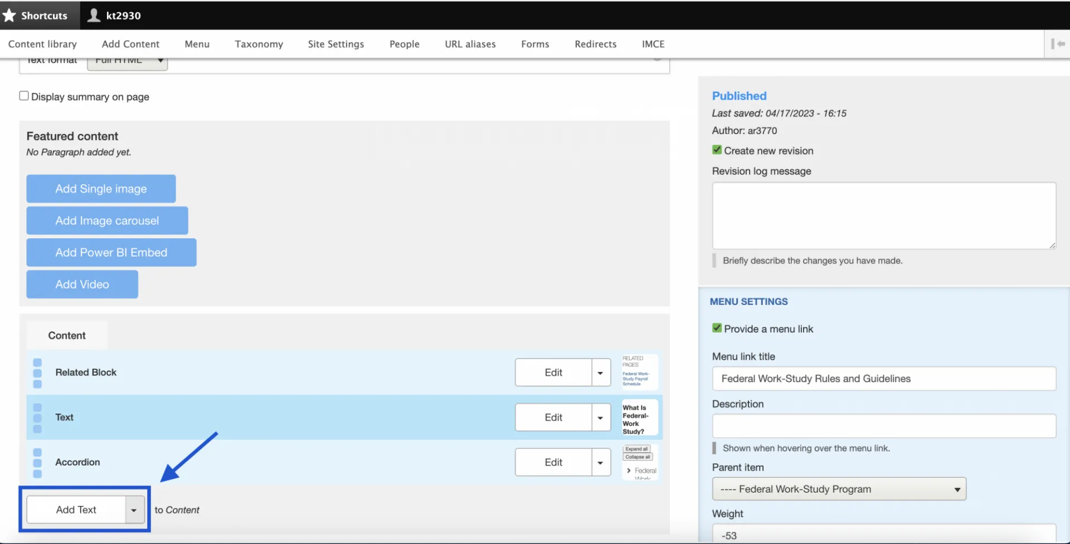Grab the Text row drag handle
Viewport: 1070px width, 544px height.
coord(37,418)
